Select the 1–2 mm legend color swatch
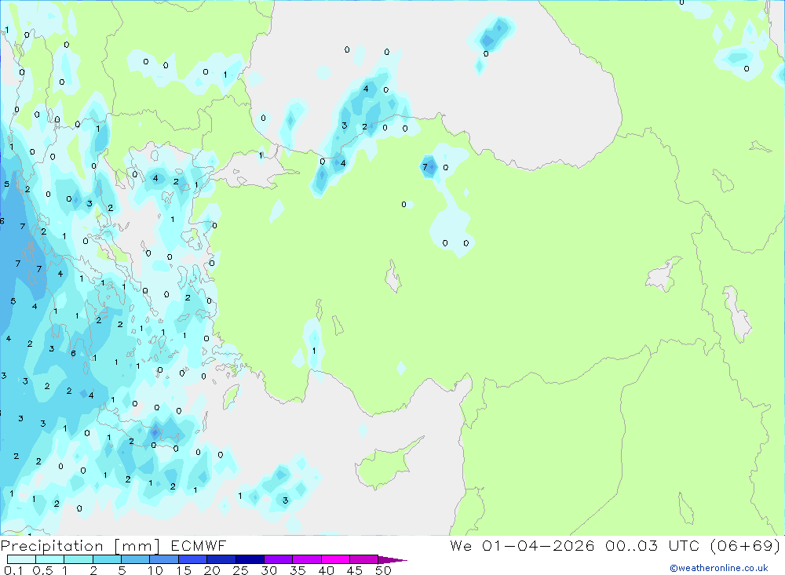The height and width of the screenshot is (575, 785). tap(78, 559)
